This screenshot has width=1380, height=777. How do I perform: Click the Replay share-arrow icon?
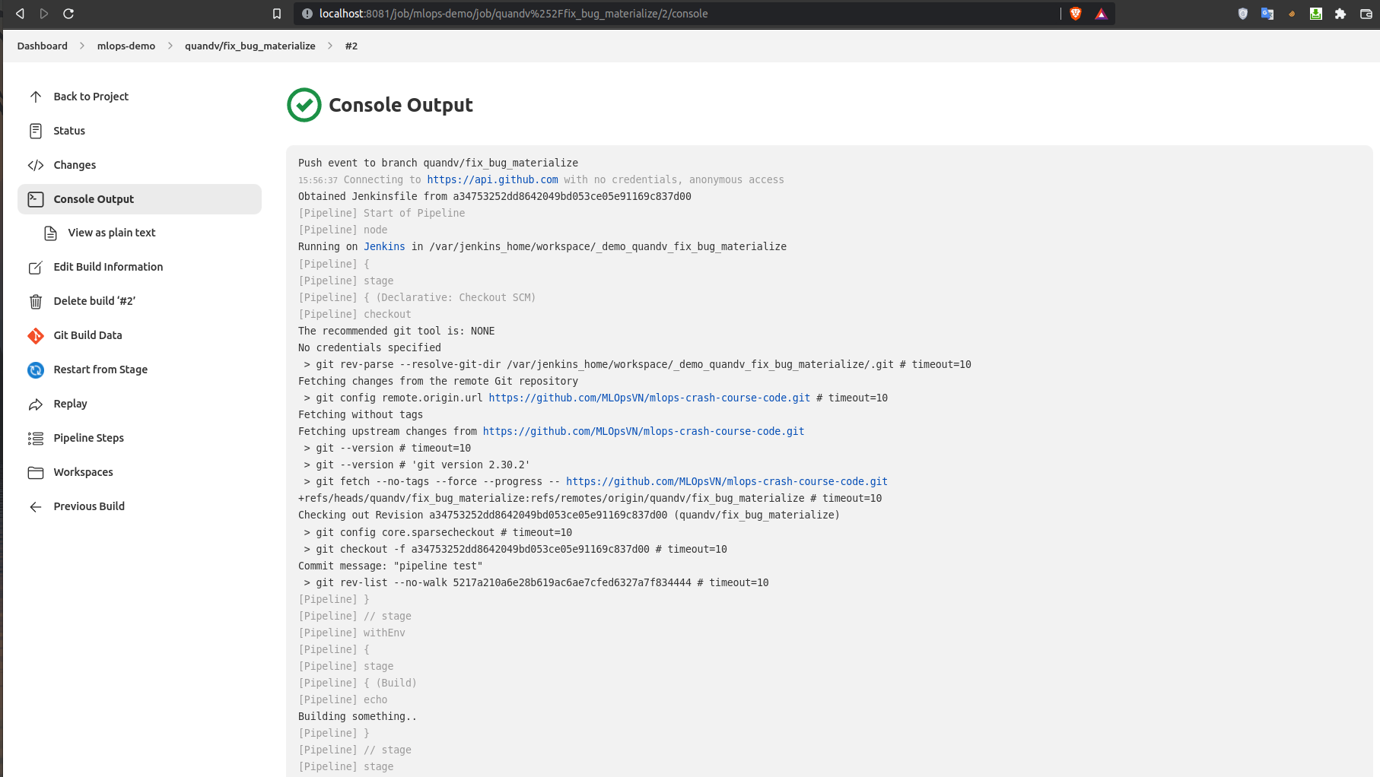[36, 404]
